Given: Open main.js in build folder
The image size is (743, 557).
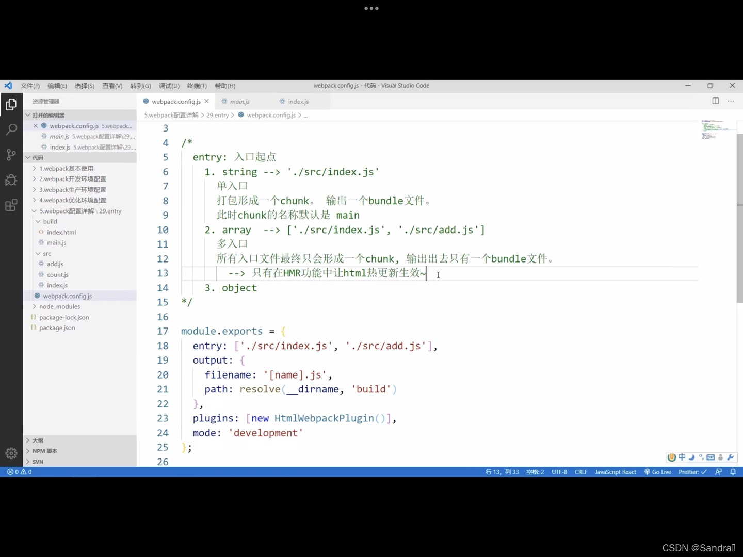Looking at the screenshot, I should point(80,243).
